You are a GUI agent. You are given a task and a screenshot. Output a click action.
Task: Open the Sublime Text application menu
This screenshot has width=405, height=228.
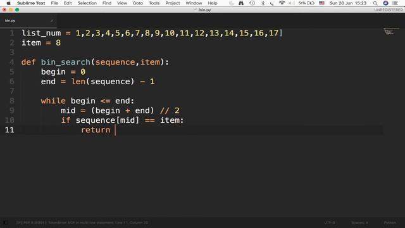(x=31, y=3)
